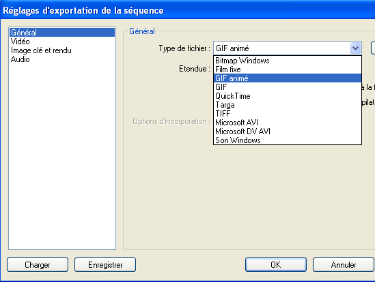
Task: Open the Type de fichier dropdown arrow
Action: (x=355, y=48)
